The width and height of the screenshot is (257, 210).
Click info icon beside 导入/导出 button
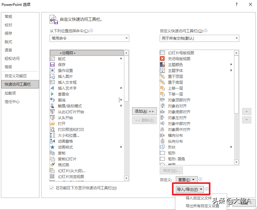click(x=206, y=189)
